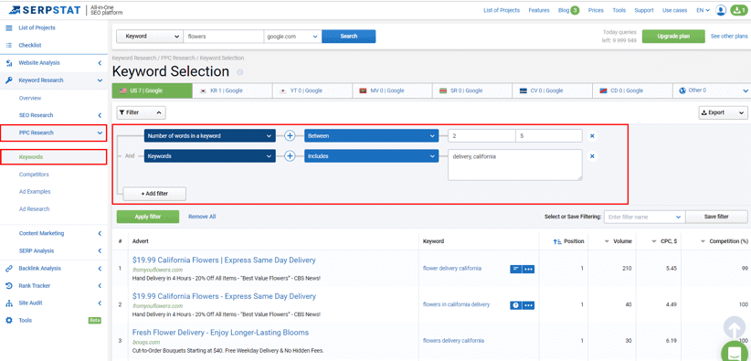Click the Website Analysis icon in sidebar
751x361 pixels.
coord(8,63)
